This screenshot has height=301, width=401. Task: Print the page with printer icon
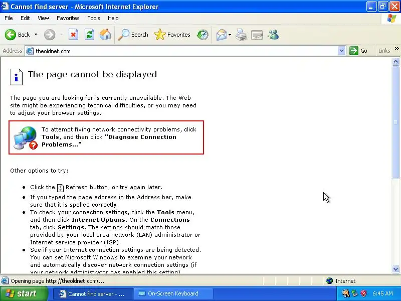pos(241,35)
